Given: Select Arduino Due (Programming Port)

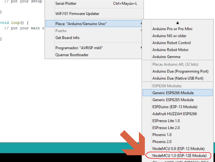Looking at the screenshot, I should pos(178,71).
